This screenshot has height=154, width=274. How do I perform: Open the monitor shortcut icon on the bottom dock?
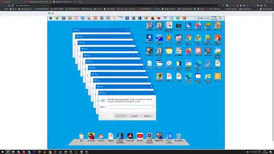coord(149,136)
